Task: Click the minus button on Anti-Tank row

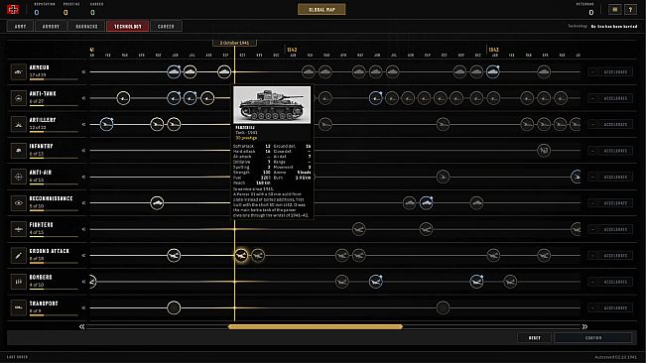Action: tap(592, 98)
